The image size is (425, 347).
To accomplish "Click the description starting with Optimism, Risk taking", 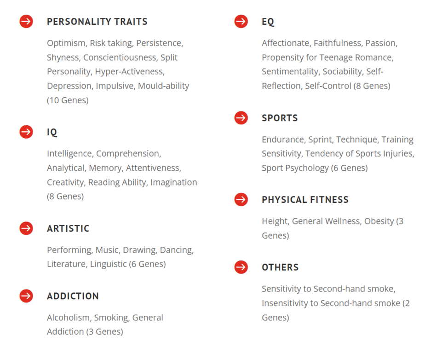I will pyautogui.click(x=118, y=72).
